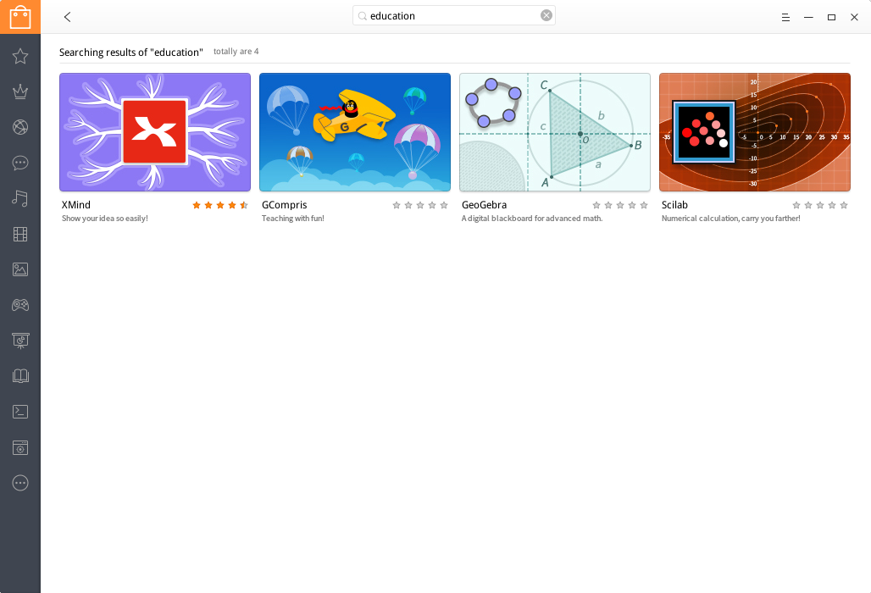Open the three-dots others category
871x593 pixels.
[x=20, y=483]
